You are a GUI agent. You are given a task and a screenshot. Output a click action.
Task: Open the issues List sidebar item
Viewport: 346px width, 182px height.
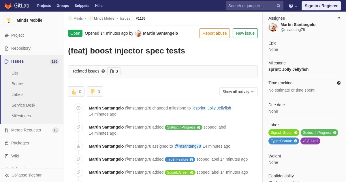point(15,73)
